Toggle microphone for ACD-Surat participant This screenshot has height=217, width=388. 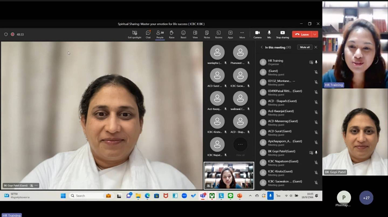[x=316, y=132]
